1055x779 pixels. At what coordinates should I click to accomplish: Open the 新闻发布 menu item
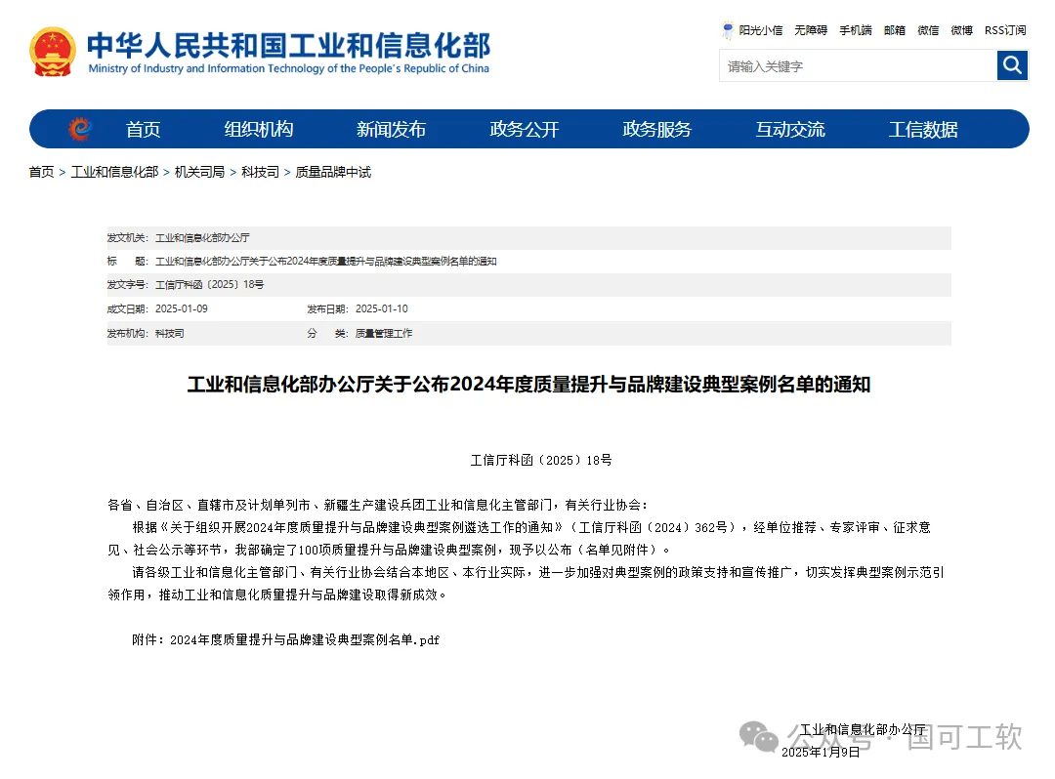tap(391, 129)
